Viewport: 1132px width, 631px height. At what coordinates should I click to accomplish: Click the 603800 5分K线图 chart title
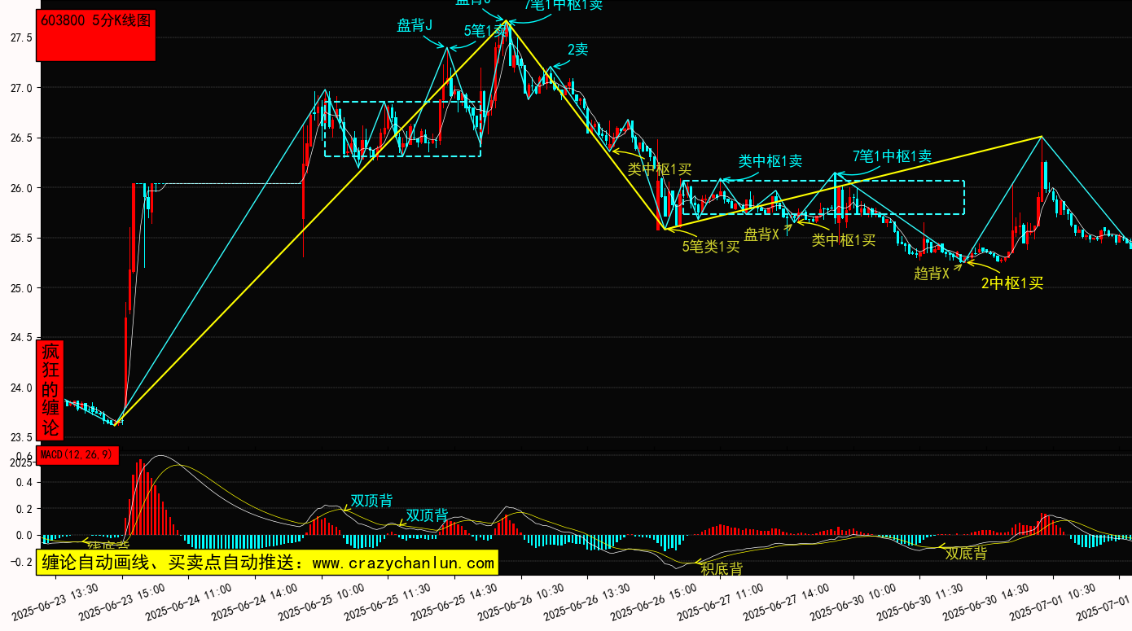coord(96,21)
